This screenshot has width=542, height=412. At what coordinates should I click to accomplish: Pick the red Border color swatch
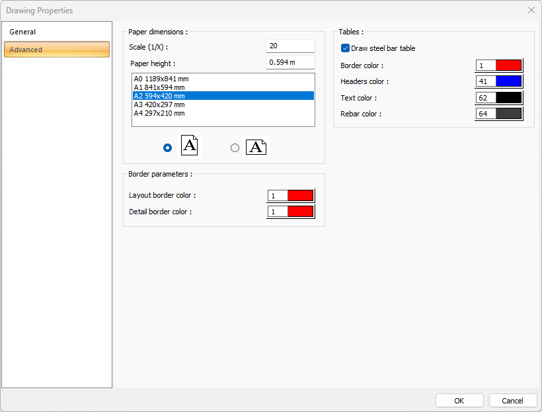(x=508, y=65)
